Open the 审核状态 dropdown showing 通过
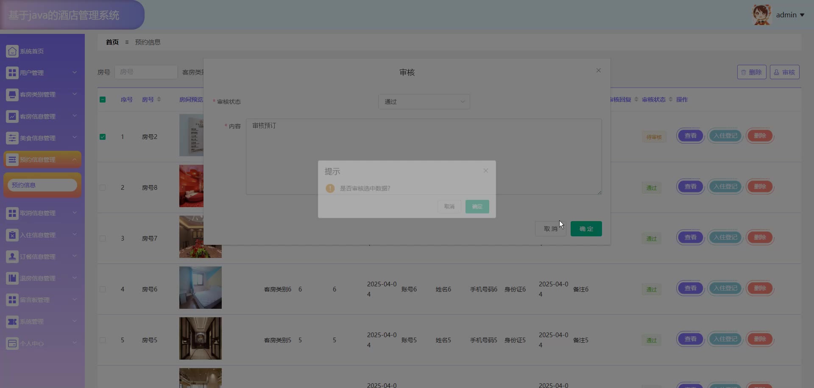This screenshot has height=388, width=814. click(424, 102)
